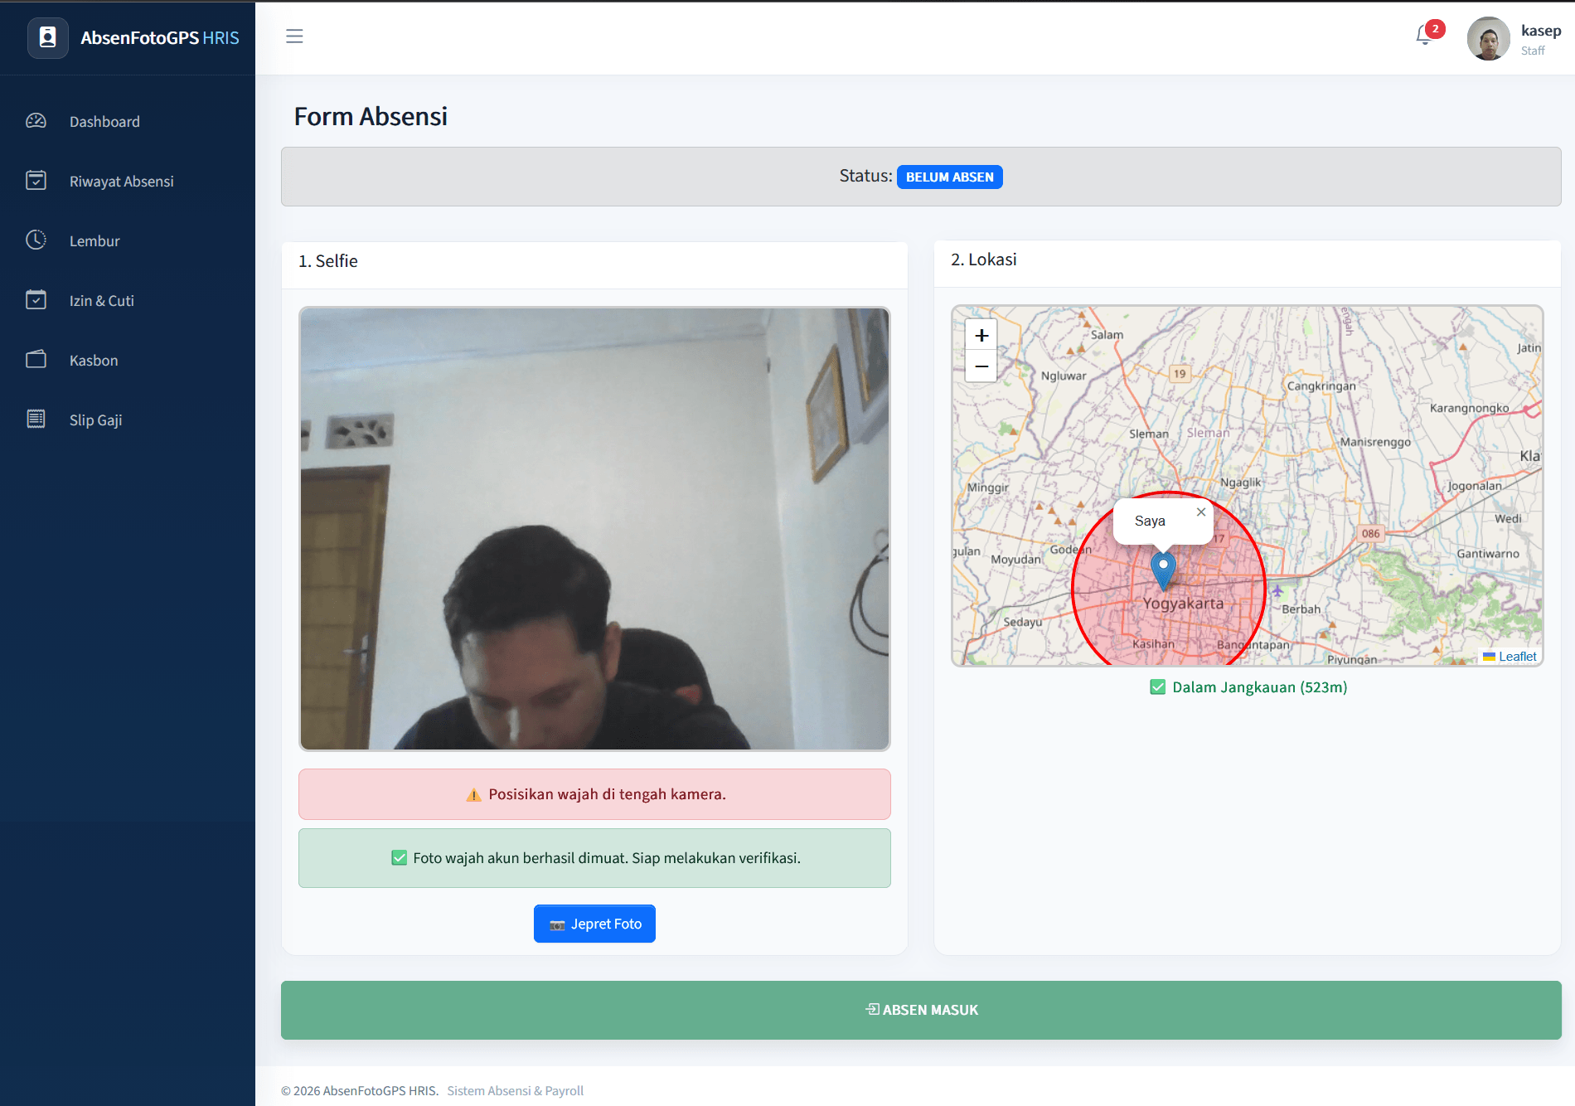Click the green check icon near Dalam Jangkauan
This screenshot has height=1106, width=1575.
[x=1158, y=687]
